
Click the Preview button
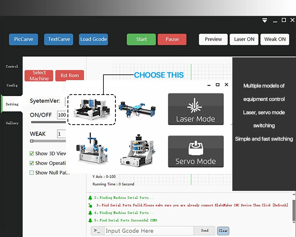coord(213,39)
